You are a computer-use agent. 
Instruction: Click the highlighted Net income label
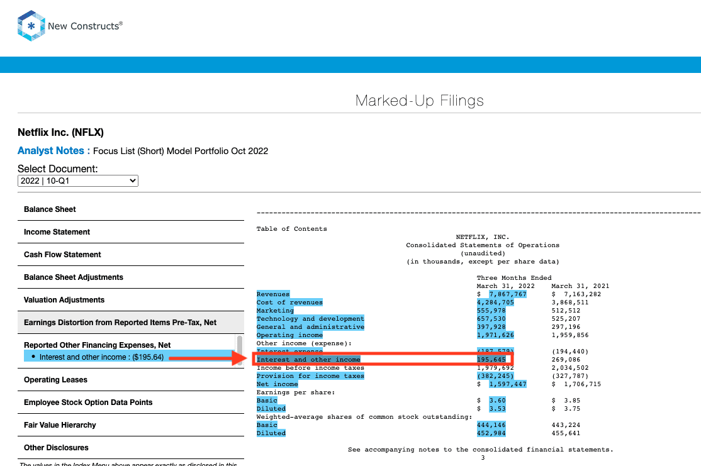[x=277, y=384]
